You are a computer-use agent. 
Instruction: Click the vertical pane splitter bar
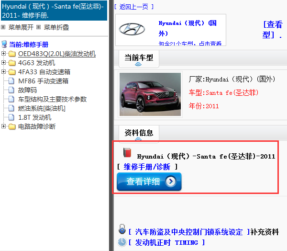111,125
